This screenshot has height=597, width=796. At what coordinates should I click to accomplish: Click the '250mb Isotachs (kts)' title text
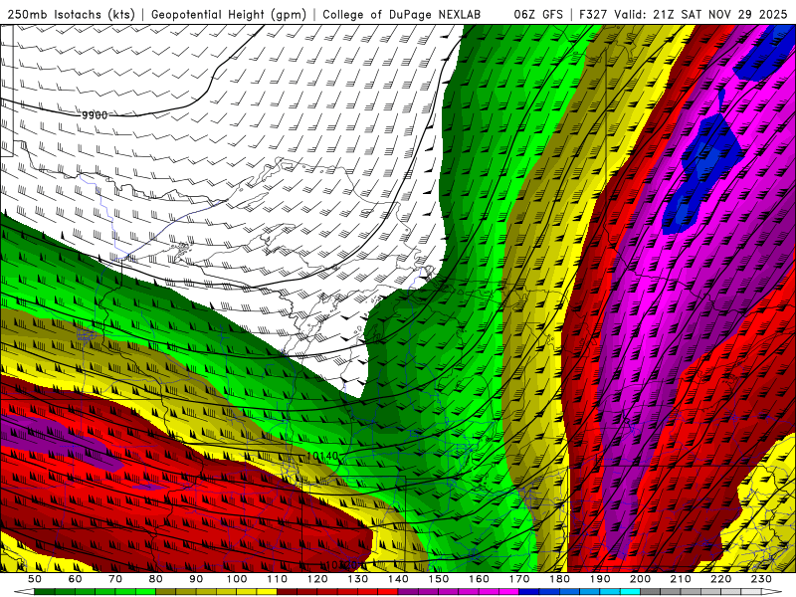click(71, 14)
